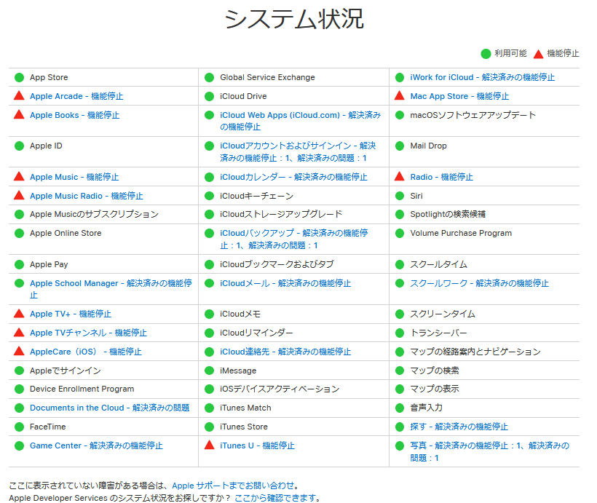Click the Spotlightの検索候補 entry
The height and width of the screenshot is (503, 597).
point(448,214)
